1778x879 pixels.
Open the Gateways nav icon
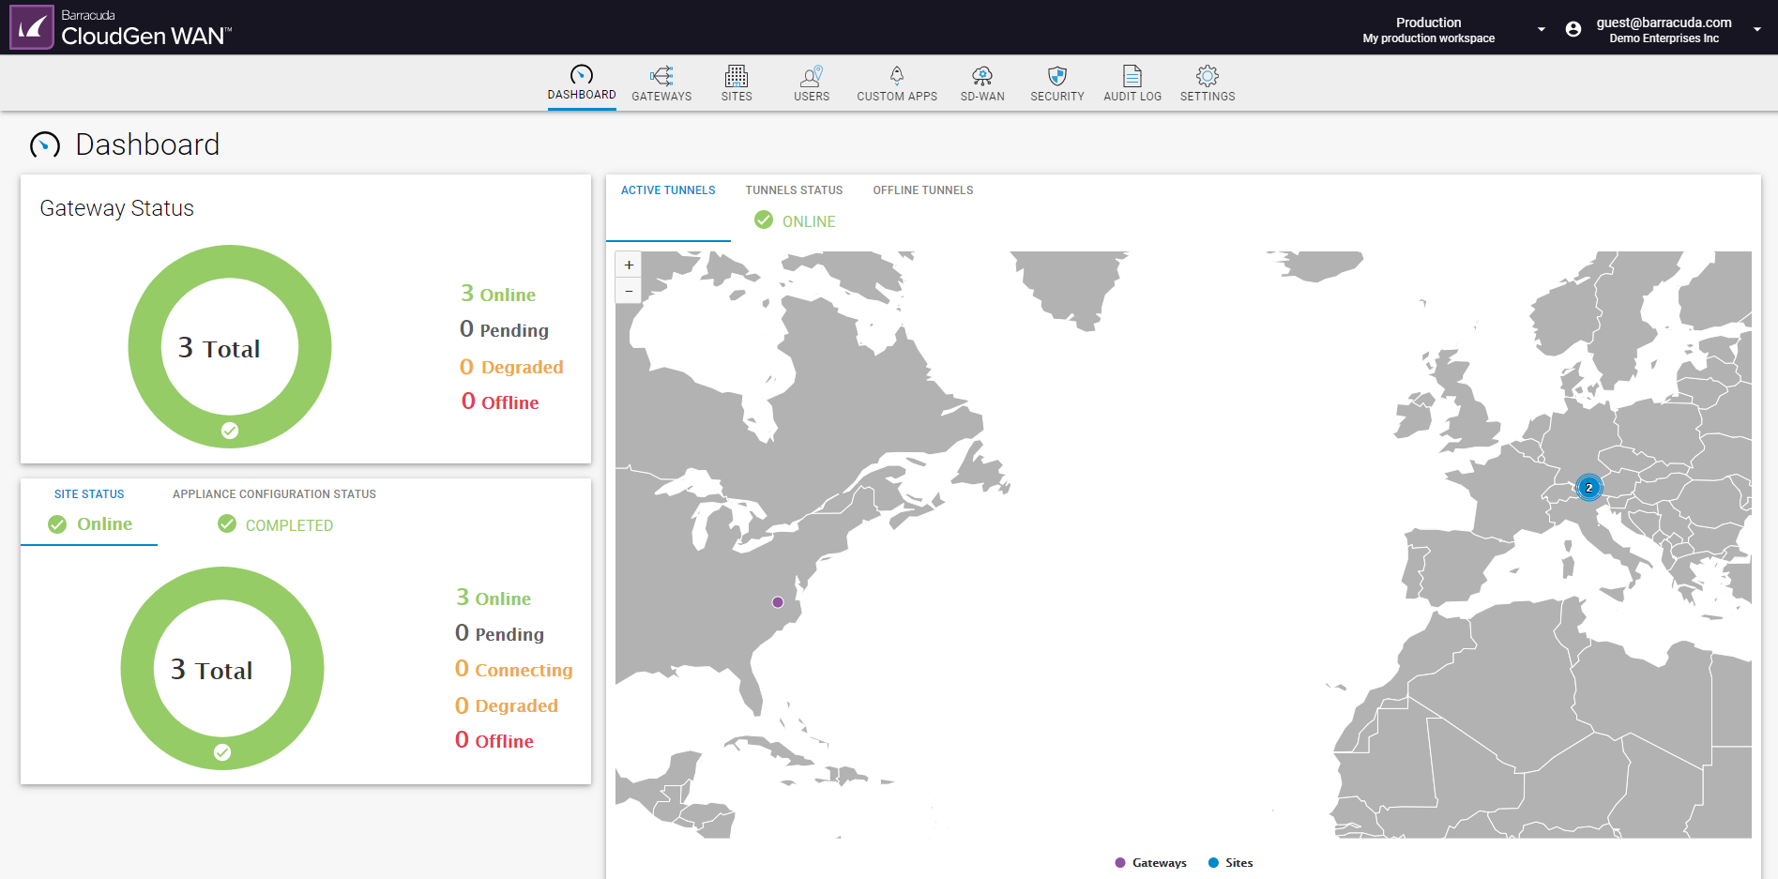(x=661, y=76)
